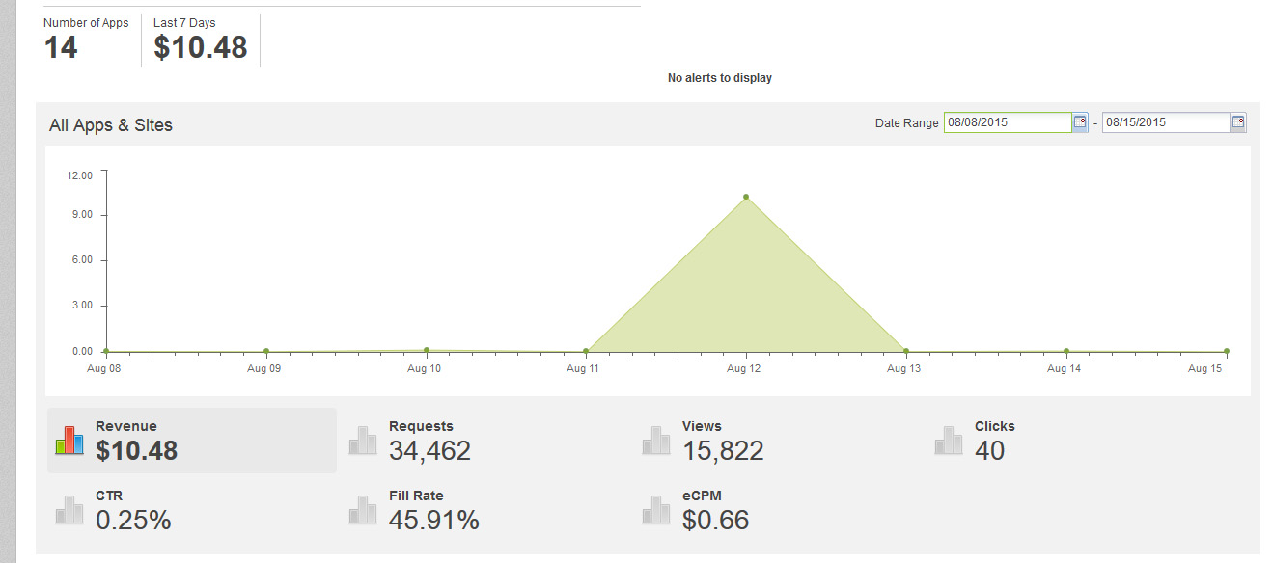This screenshot has height=563, width=1273.
Task: Click the Aug 12 peak data point
Action: click(x=746, y=197)
